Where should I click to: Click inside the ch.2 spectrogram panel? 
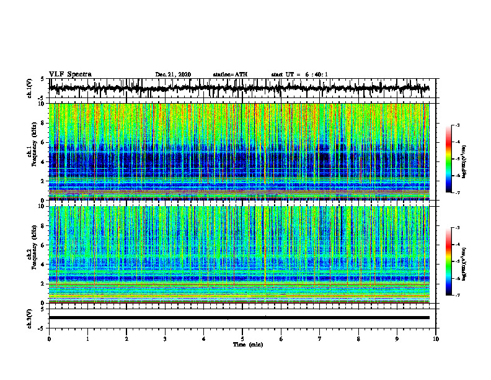click(x=239, y=255)
